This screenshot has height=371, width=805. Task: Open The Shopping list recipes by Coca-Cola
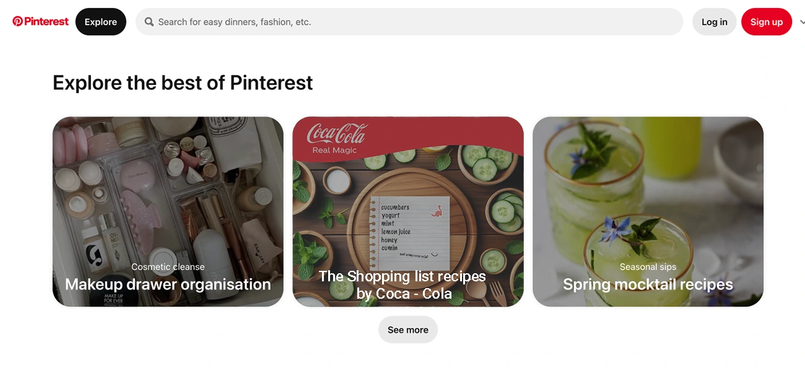[x=402, y=284]
